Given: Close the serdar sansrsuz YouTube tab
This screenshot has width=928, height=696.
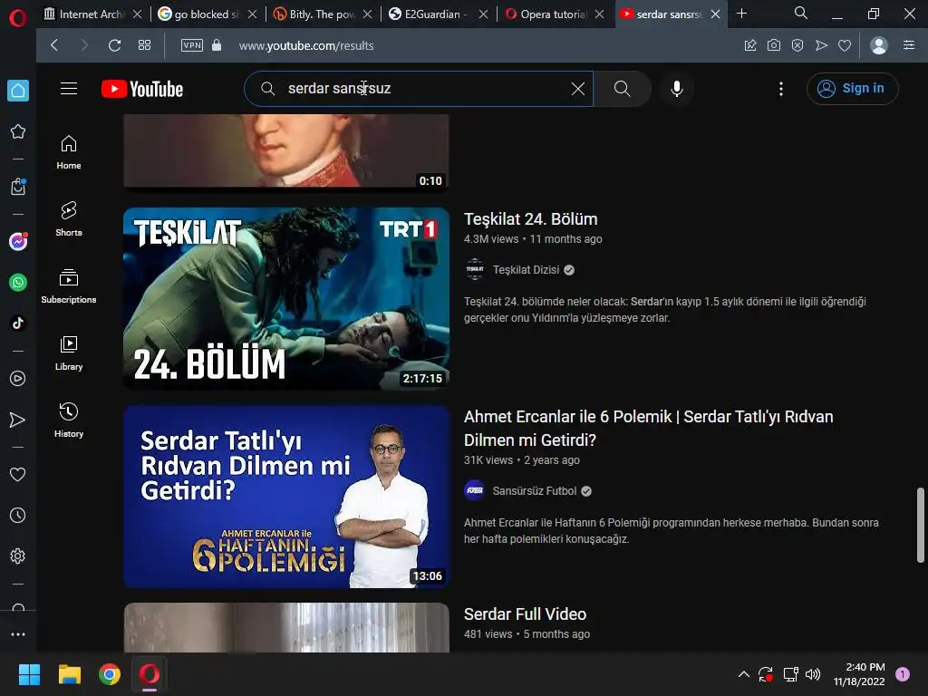Looking at the screenshot, I should [716, 14].
